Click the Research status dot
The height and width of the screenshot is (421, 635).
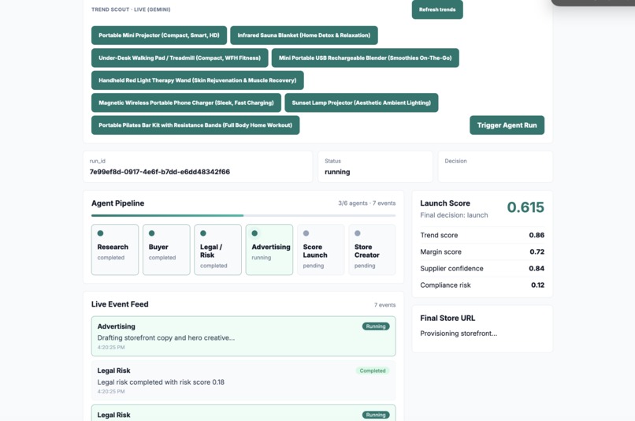[100, 233]
